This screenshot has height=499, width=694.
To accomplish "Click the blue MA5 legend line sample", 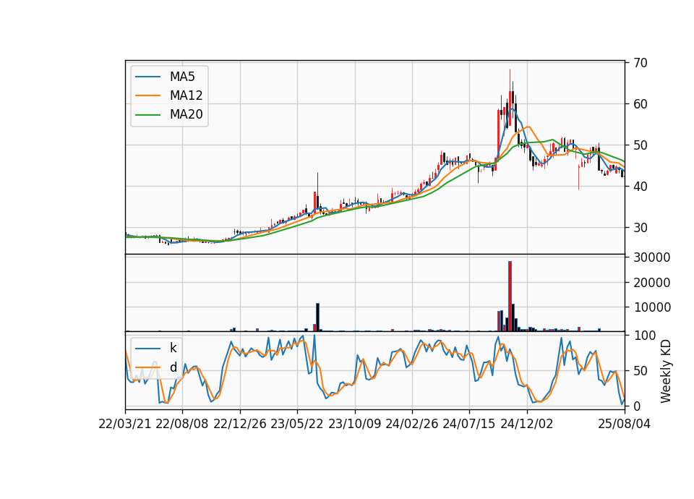I will click(147, 77).
